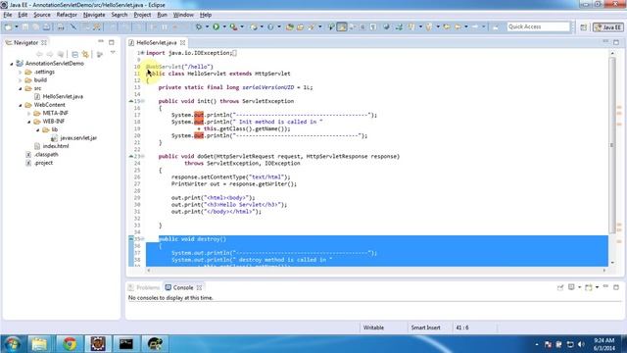Viewport: 627px width, 353px height.
Task: Click the New file toolbar icon
Action: [8, 26]
